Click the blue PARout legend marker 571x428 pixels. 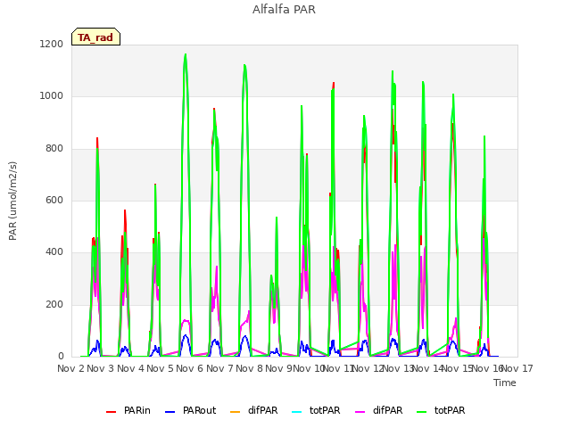(170, 412)
